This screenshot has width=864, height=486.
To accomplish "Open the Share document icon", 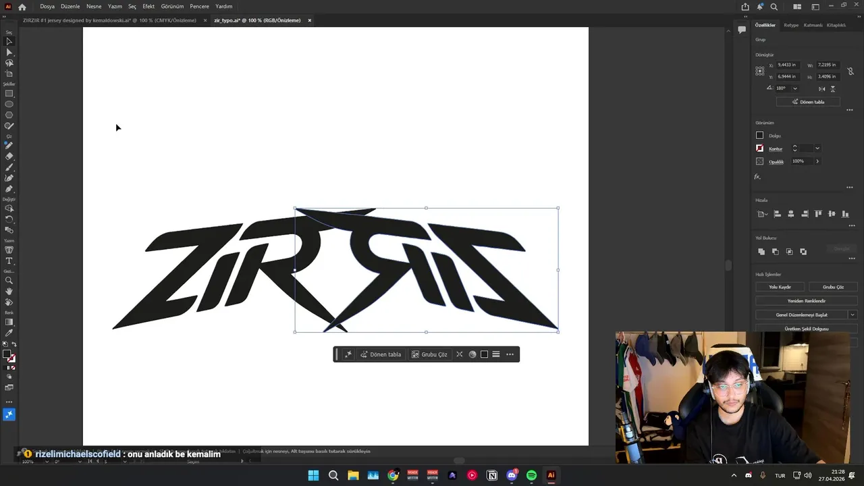I will click(x=745, y=7).
